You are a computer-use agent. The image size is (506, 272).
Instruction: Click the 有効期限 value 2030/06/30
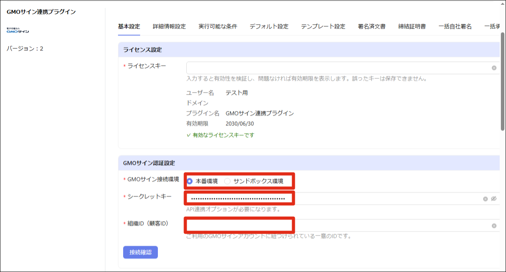point(240,124)
